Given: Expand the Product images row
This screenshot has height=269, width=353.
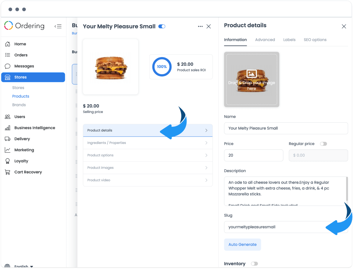Looking at the screenshot, I should tap(148, 167).
